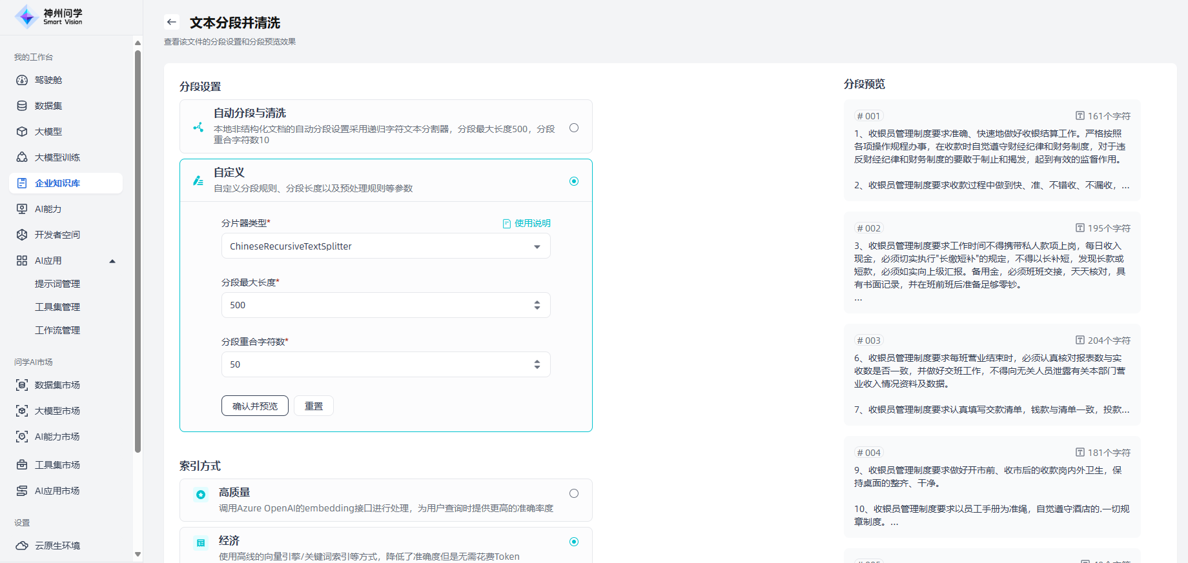Image resolution: width=1188 pixels, height=563 pixels.
Task: Click the 数据集市场 icon
Action: tap(22, 385)
